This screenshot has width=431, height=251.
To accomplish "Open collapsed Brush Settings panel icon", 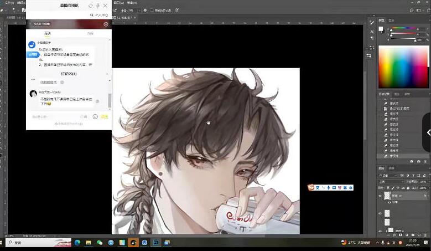I will click(x=372, y=23).
